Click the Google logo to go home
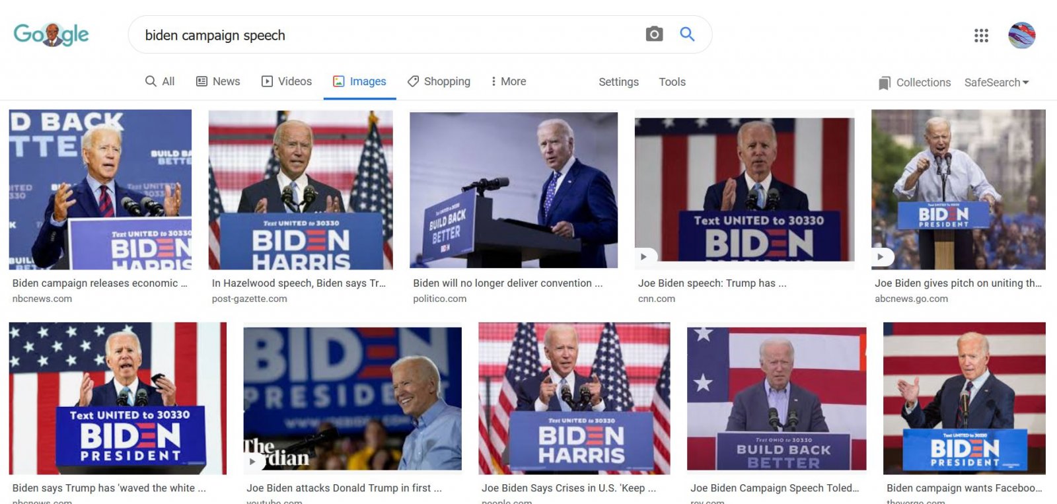The height and width of the screenshot is (504, 1057). coord(51,34)
